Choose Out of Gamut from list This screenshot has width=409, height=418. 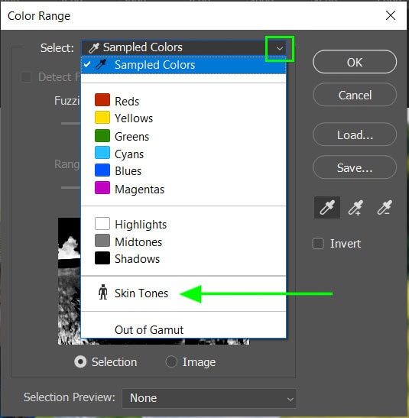click(x=149, y=330)
